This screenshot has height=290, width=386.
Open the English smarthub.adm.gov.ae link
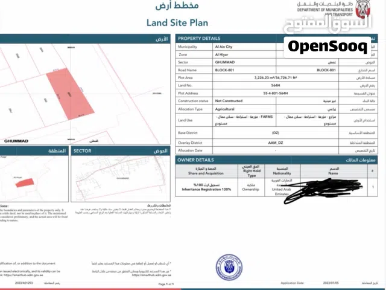[23, 275]
